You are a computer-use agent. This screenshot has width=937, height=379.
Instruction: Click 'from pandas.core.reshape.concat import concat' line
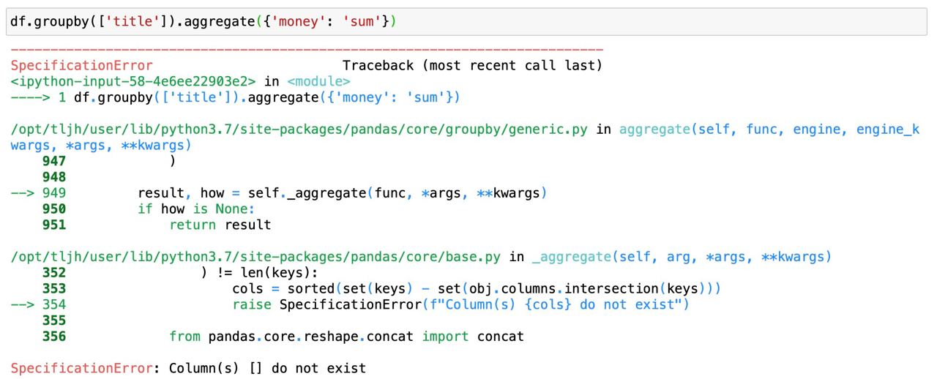coord(347,337)
